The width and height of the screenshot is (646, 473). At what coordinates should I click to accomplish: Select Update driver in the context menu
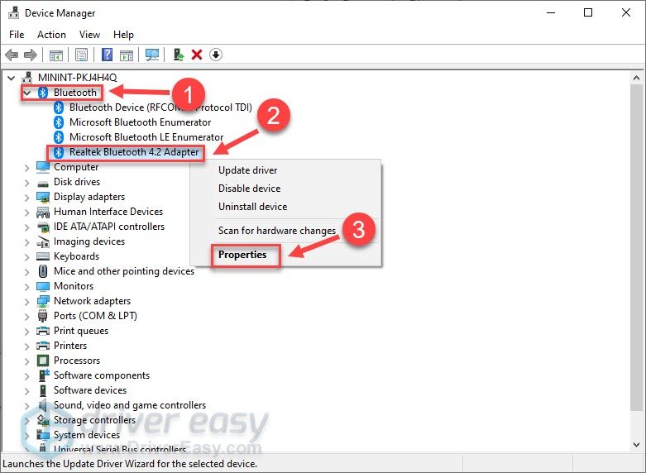pos(247,170)
